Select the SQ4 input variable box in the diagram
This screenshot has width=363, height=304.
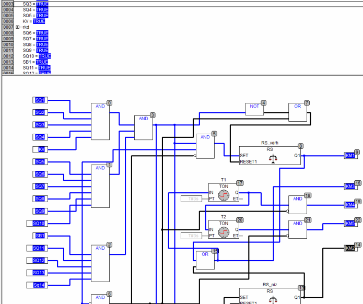click(x=40, y=137)
